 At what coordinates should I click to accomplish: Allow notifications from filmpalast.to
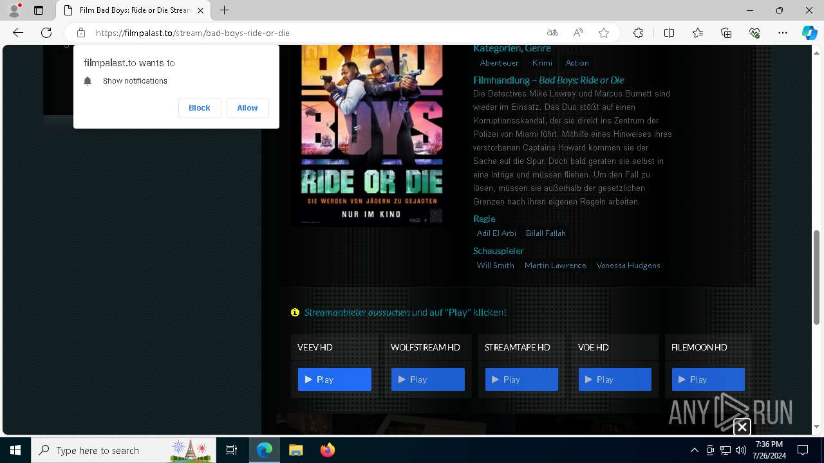click(x=247, y=108)
